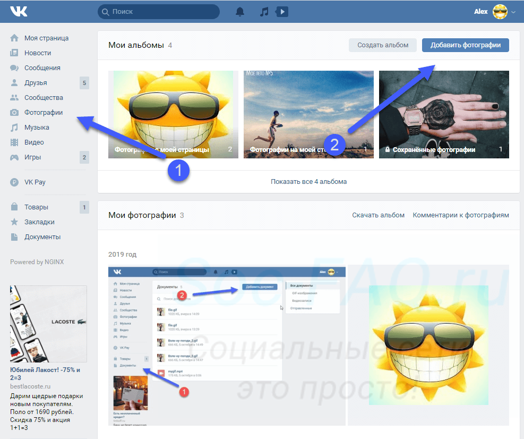Open the smiling sun photo under 2019 год
The image size is (524, 439).
click(428, 345)
